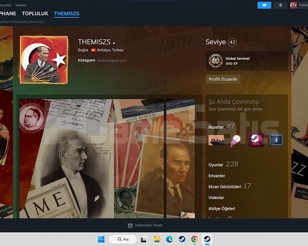308x246 pixels.
Task: Open the Atölye Öğeleri link
Action: click(x=222, y=209)
